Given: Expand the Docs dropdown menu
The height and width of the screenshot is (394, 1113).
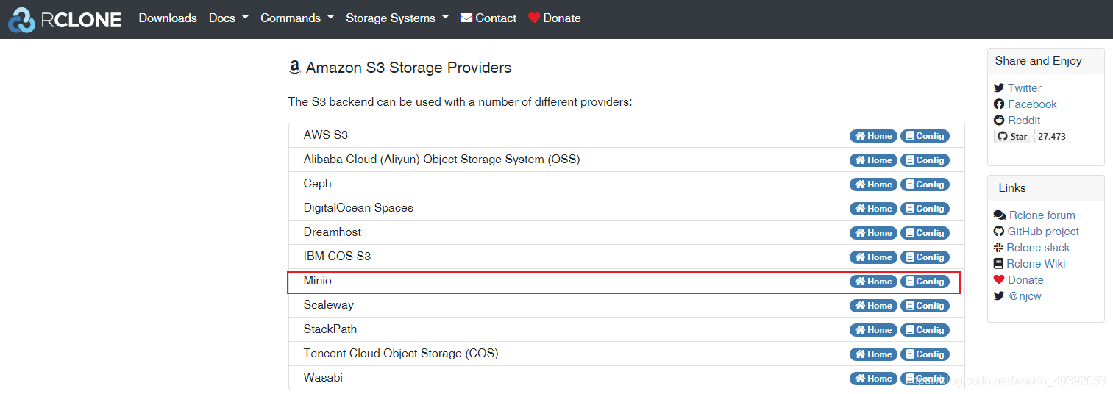Looking at the screenshot, I should (x=228, y=18).
